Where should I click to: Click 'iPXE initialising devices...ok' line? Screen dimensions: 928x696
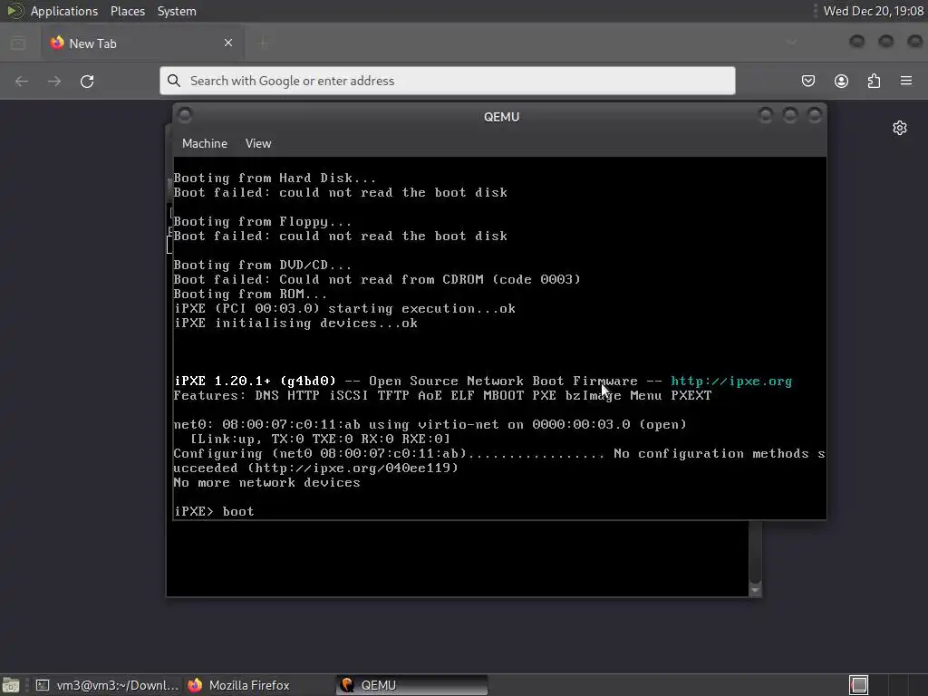pyautogui.click(x=295, y=324)
